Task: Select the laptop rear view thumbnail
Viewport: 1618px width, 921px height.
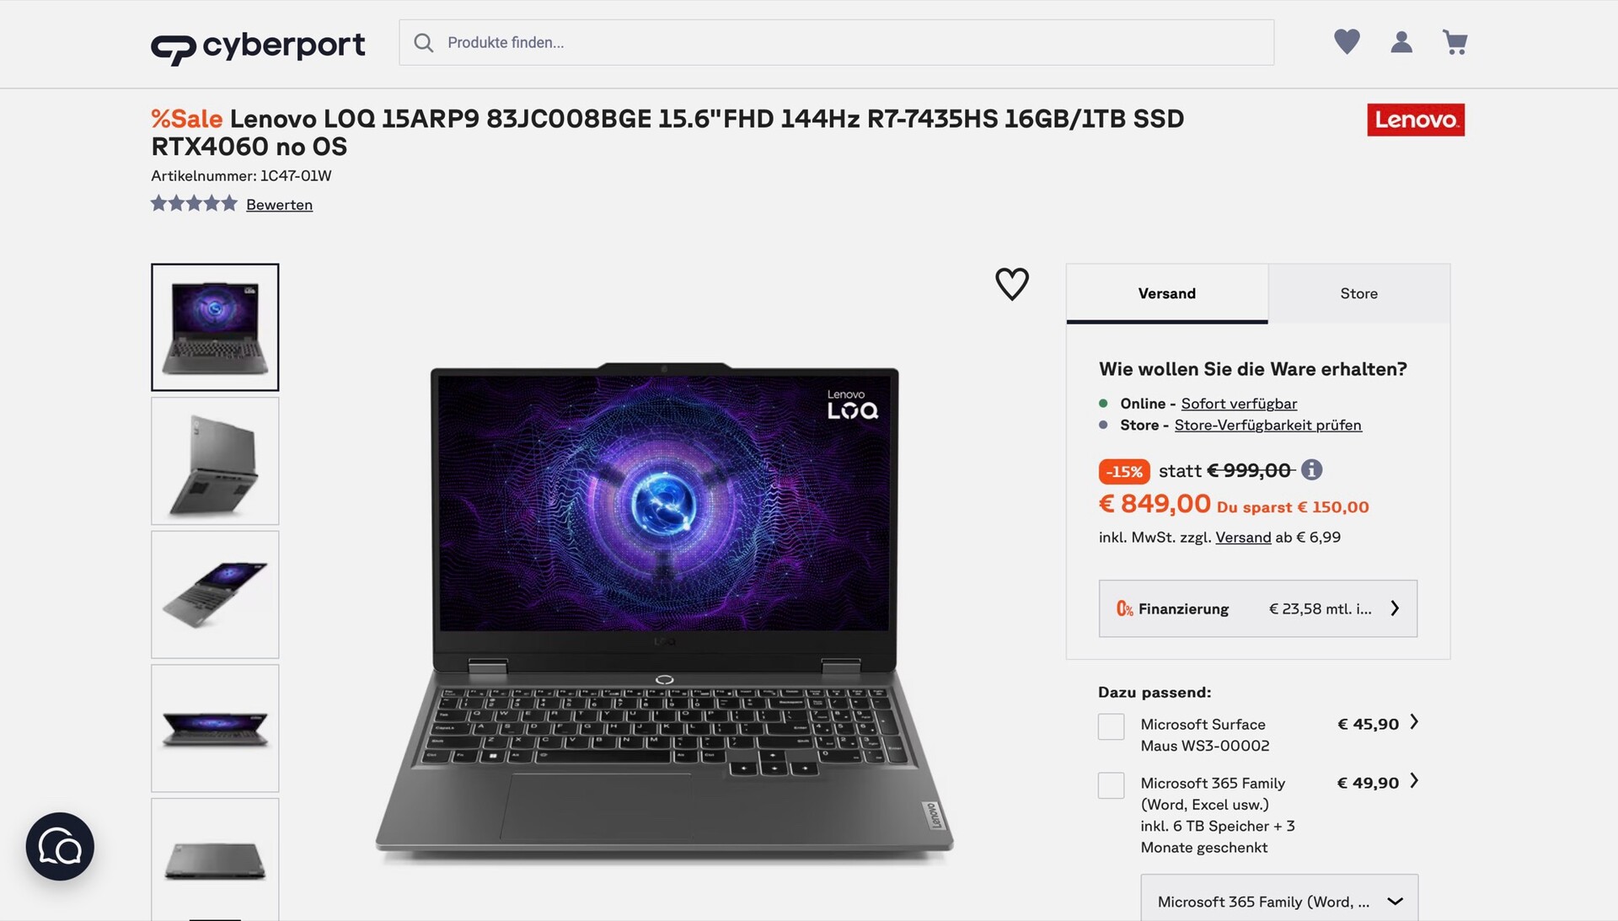Action: tap(215, 461)
